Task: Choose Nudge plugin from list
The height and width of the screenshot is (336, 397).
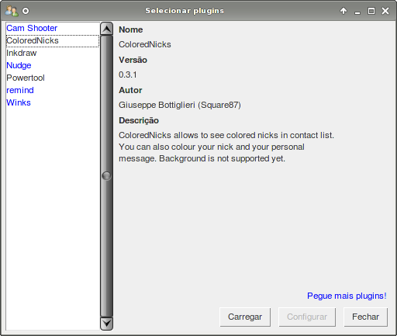Action: tap(53, 65)
